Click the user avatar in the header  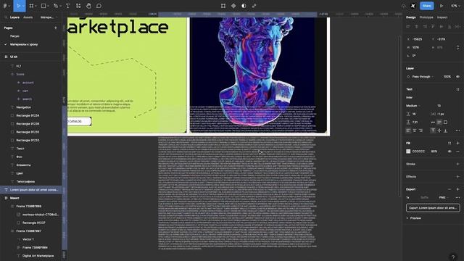tap(413, 6)
